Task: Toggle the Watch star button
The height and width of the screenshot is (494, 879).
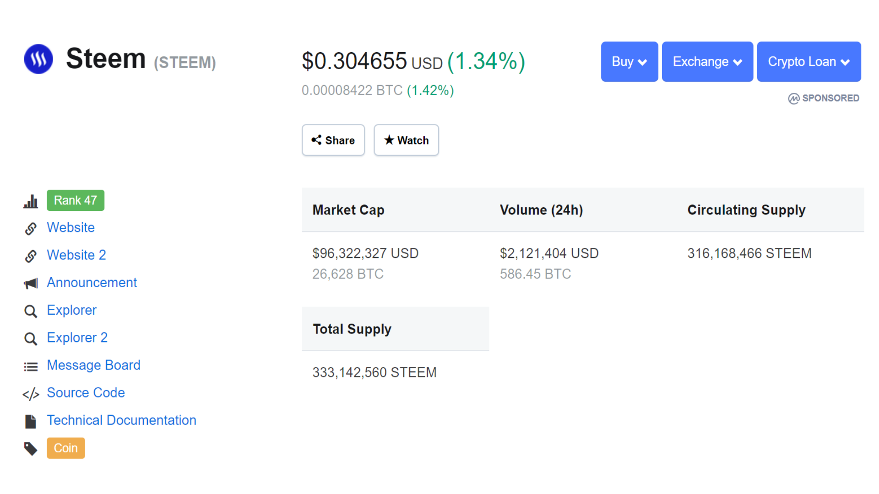Action: (406, 140)
